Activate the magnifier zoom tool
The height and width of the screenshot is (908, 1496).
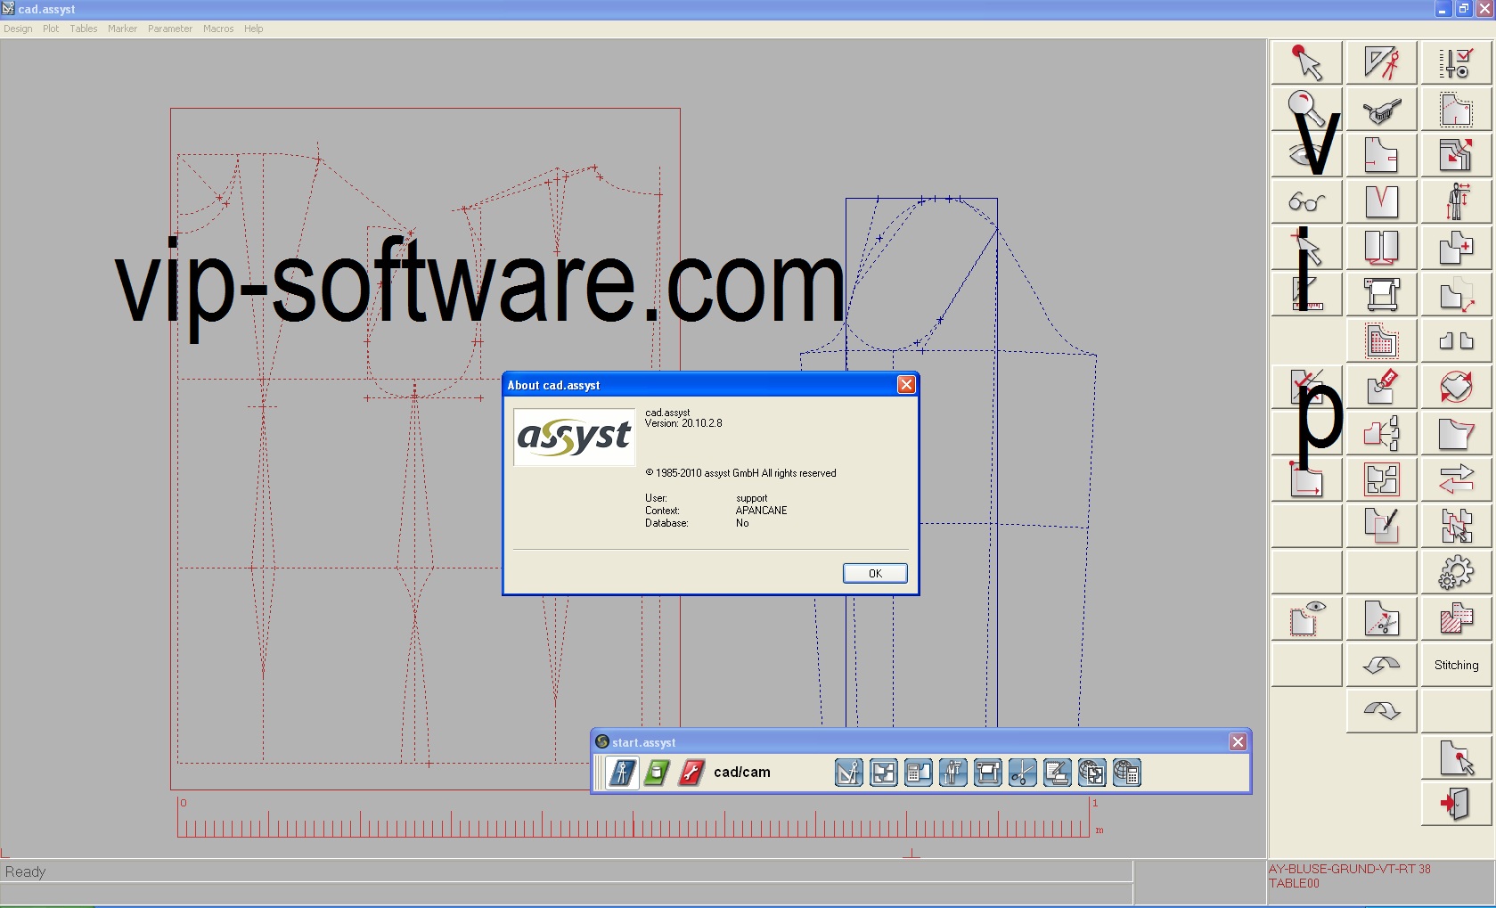click(1306, 109)
